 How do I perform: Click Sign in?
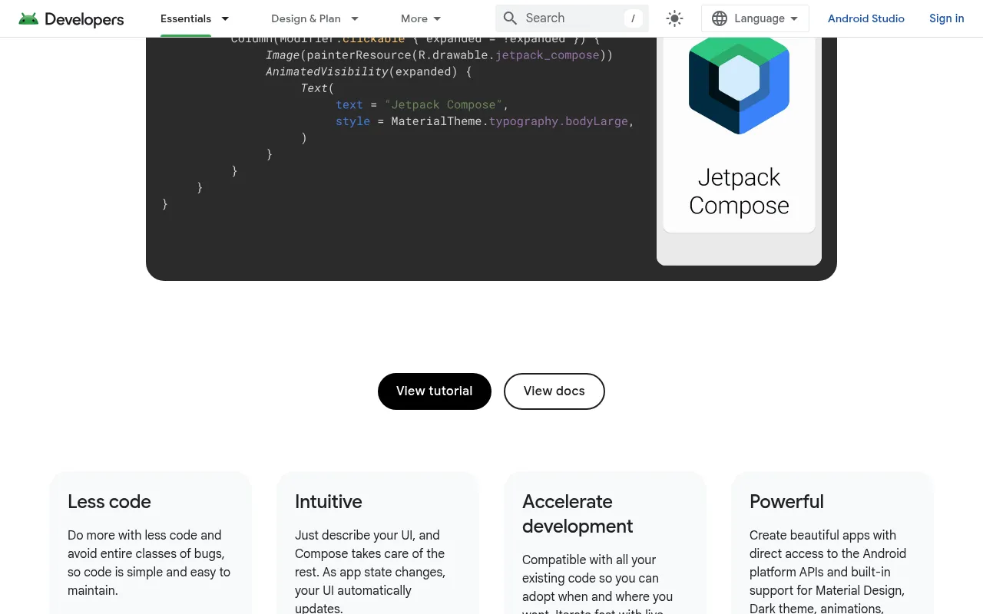[x=946, y=18]
